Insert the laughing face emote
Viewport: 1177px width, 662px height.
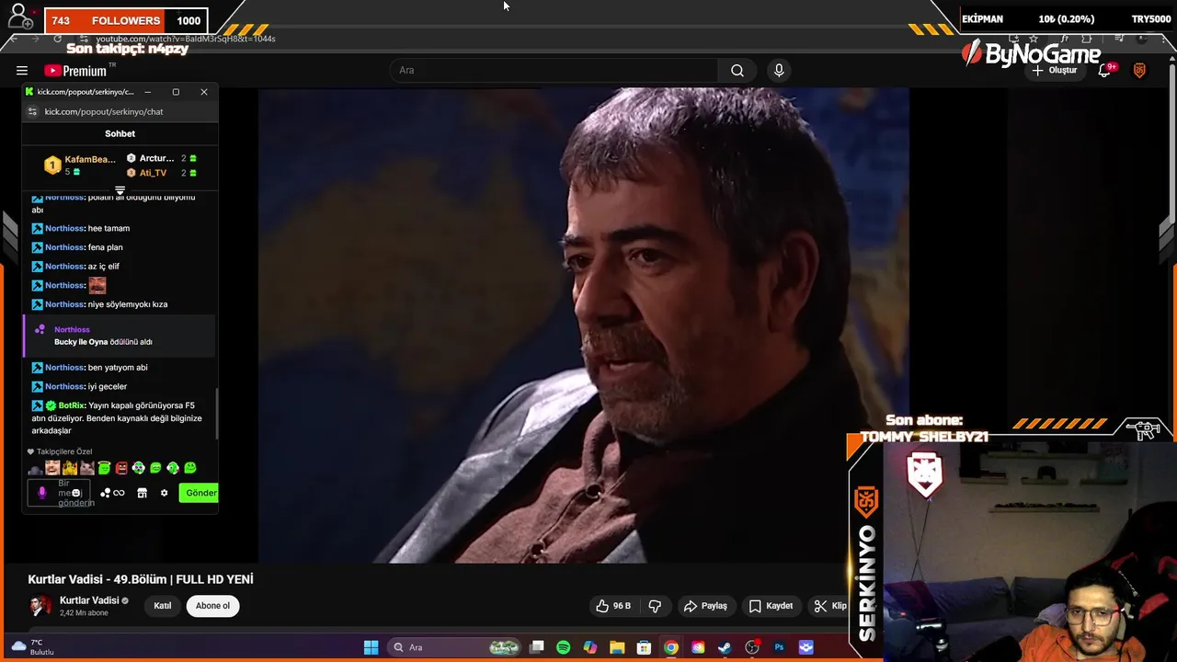point(52,468)
